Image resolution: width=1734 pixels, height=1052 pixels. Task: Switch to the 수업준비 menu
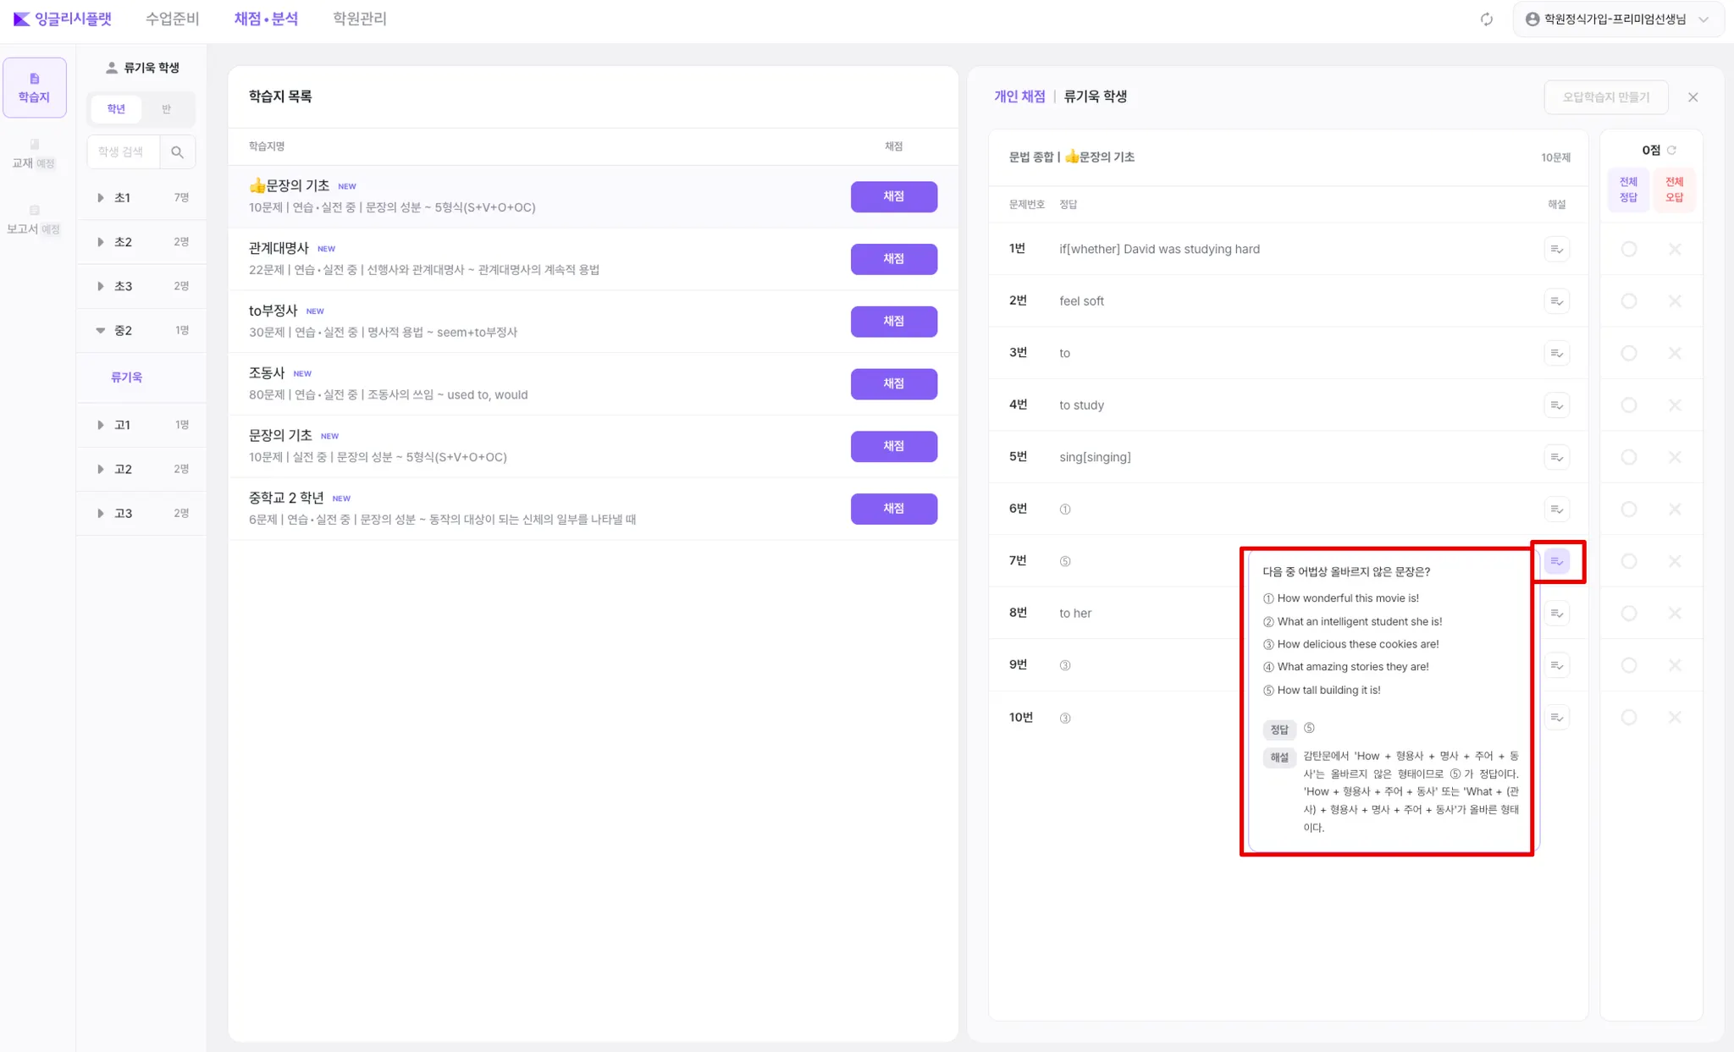172,19
